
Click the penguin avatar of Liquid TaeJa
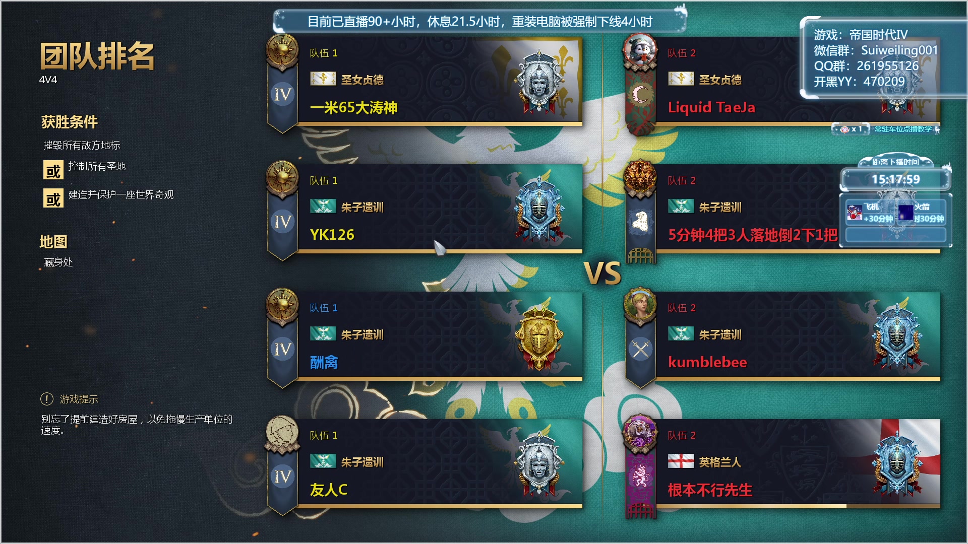pyautogui.click(x=640, y=50)
